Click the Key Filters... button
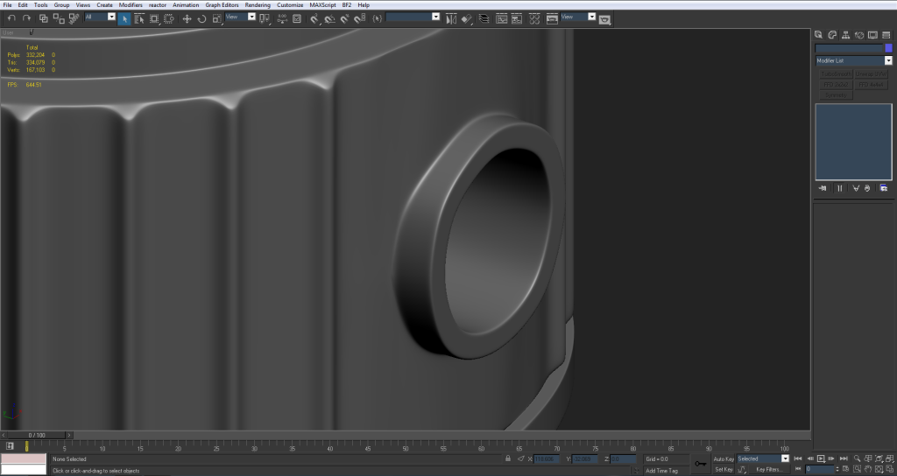897x476 pixels. pos(769,469)
